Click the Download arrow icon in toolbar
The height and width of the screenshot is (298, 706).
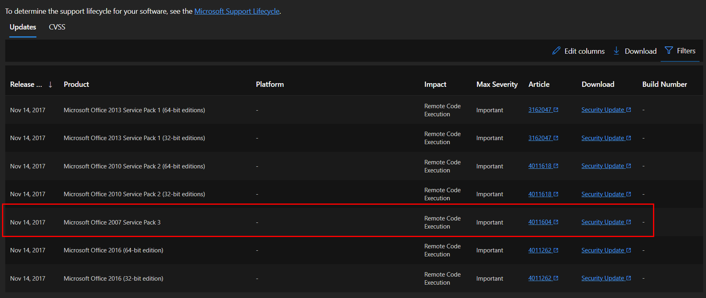(x=616, y=51)
